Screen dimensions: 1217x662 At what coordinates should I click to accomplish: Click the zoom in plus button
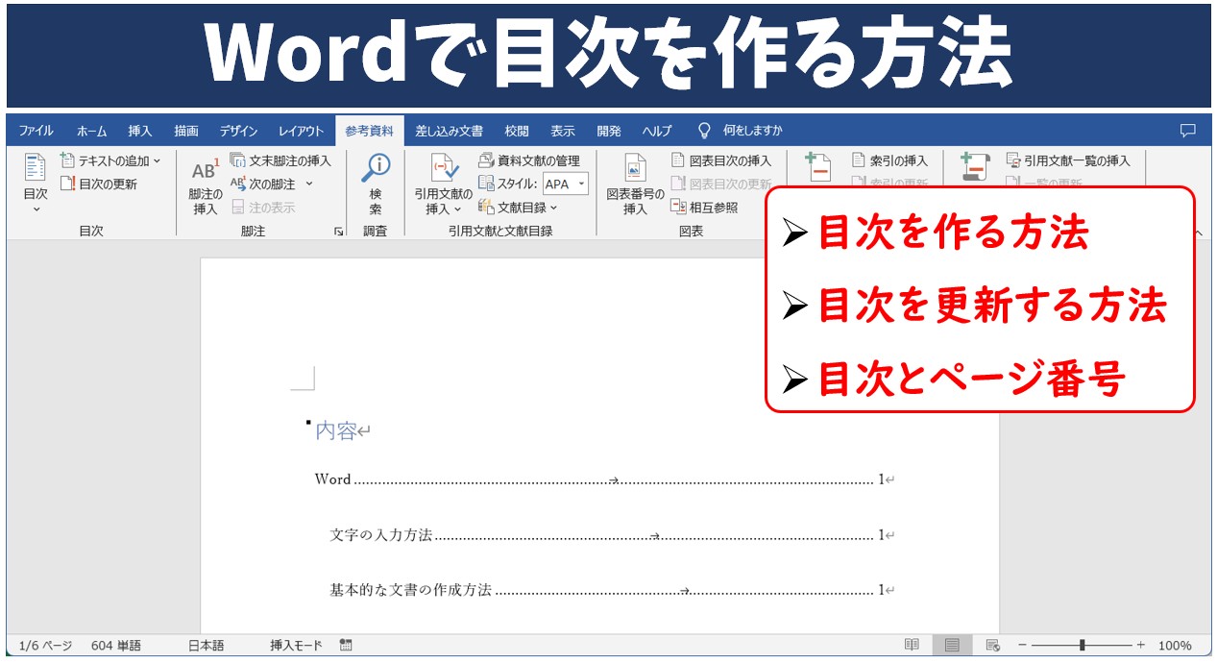click(1141, 645)
